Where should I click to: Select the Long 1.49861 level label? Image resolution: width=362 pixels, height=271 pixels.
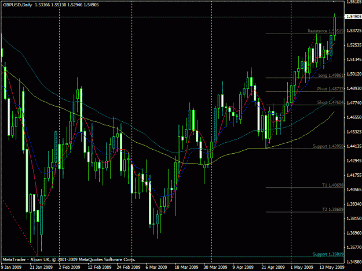[331, 75]
